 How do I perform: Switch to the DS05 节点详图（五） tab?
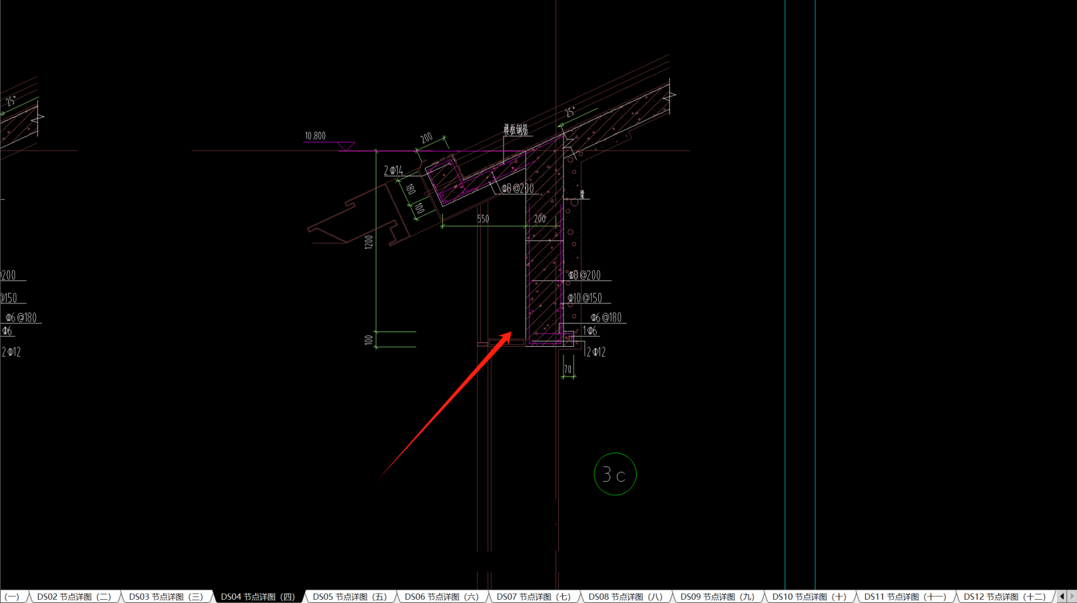click(350, 596)
